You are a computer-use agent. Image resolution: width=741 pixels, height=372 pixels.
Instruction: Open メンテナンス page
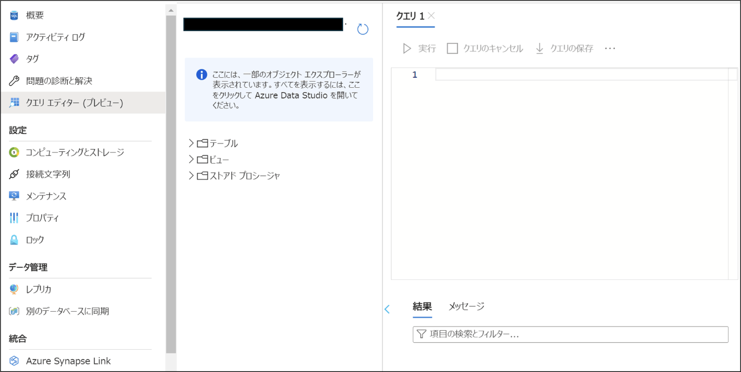click(46, 196)
